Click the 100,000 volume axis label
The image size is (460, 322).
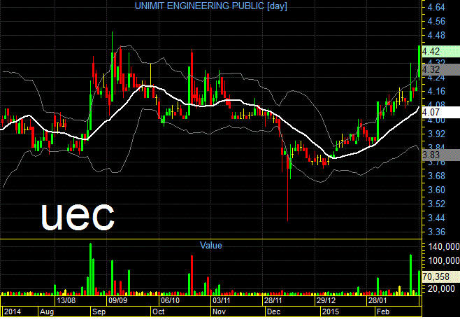[x=444, y=261]
